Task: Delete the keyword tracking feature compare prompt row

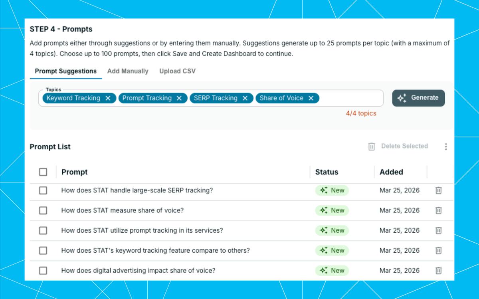Action: 438,250
